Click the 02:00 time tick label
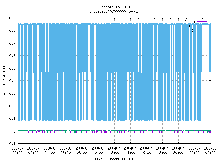This screenshot has height=162, width=217. tap(33, 153)
